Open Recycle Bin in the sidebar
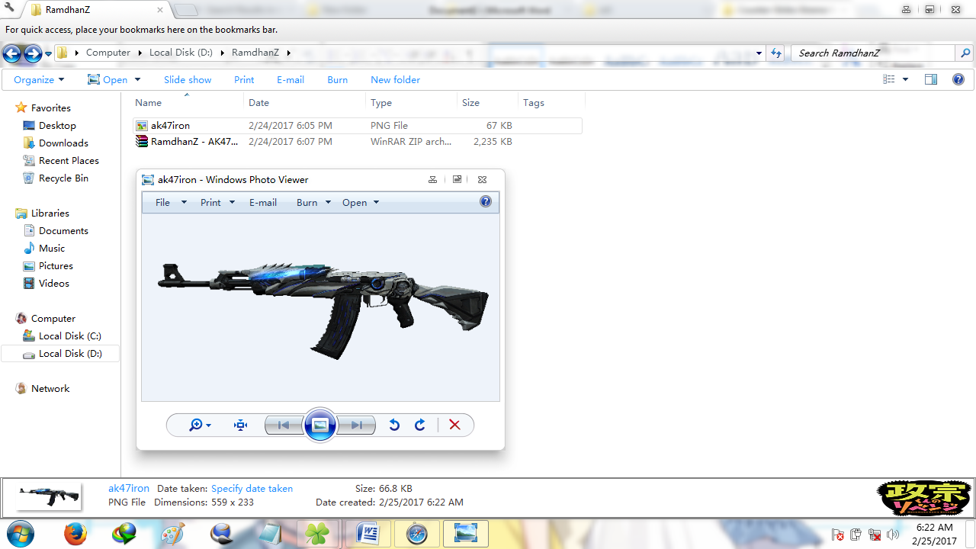 (x=63, y=178)
